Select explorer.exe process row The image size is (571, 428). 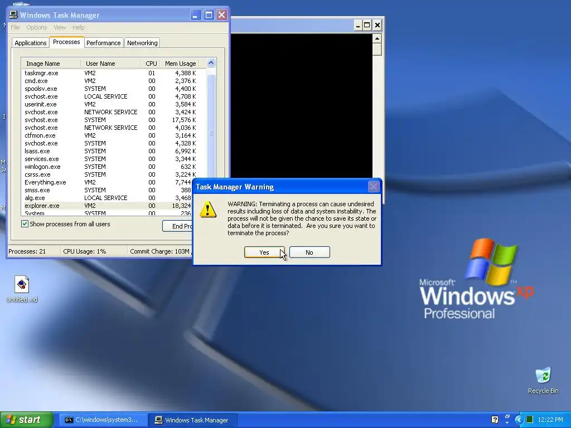[107, 206]
